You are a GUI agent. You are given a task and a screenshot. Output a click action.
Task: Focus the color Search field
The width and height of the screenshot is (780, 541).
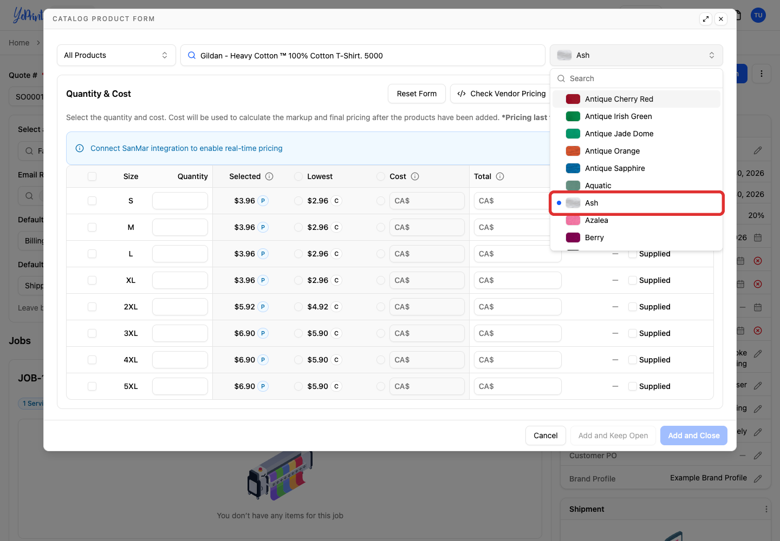click(636, 78)
